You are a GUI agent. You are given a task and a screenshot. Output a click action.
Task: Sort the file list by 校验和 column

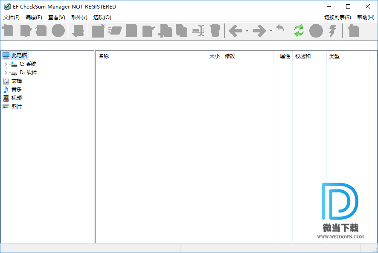click(303, 56)
